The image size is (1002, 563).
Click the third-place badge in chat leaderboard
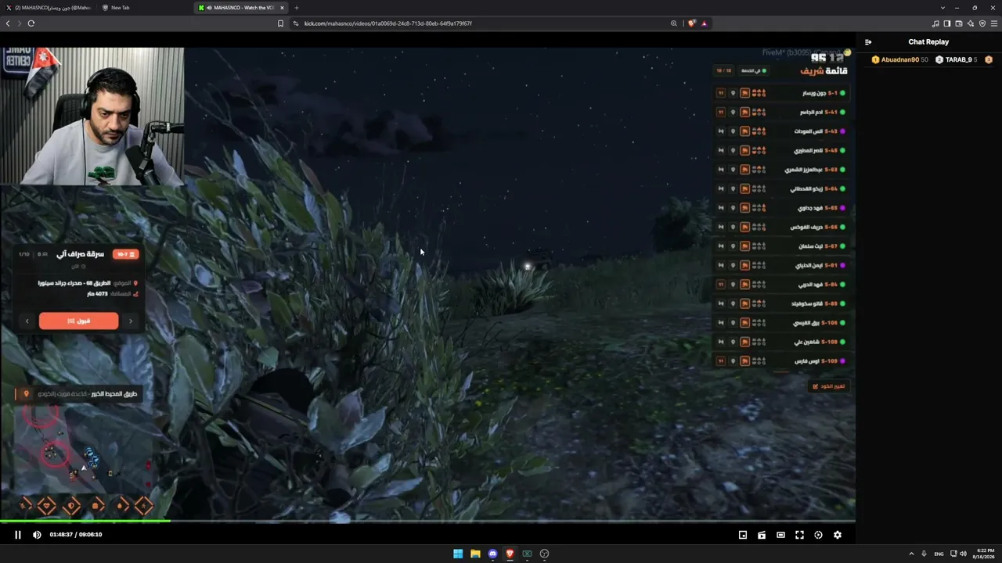coord(989,60)
